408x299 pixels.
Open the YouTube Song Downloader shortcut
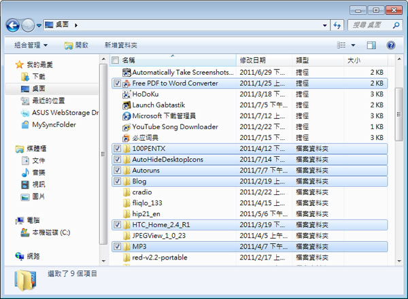coord(126,127)
